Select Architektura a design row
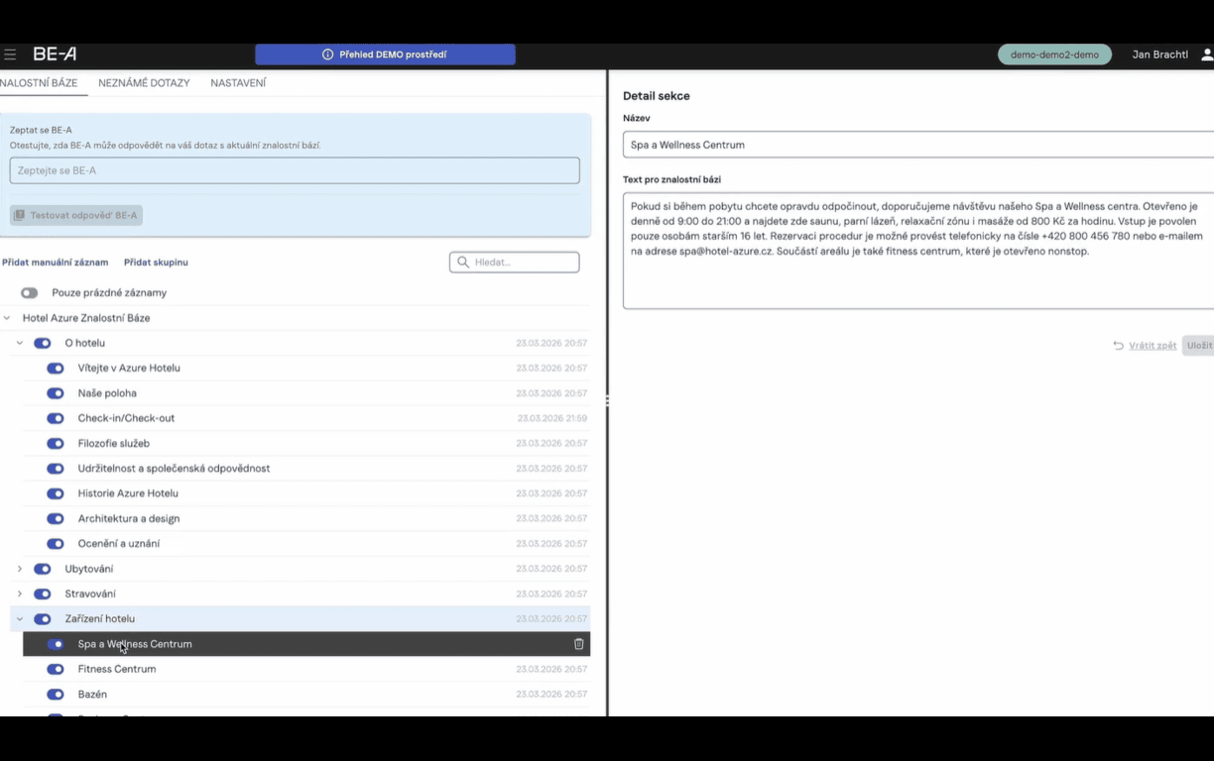 (306, 519)
